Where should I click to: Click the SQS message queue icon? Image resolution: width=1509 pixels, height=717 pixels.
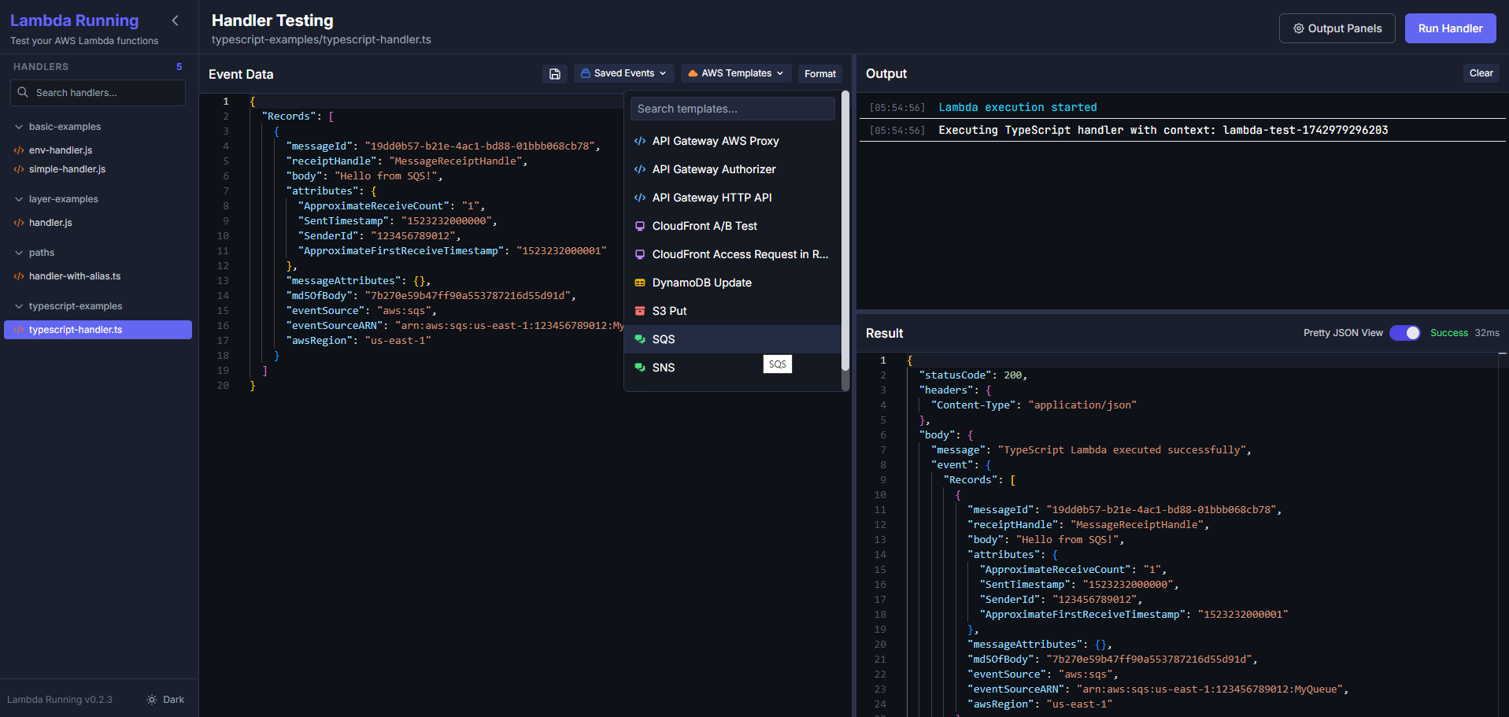(640, 340)
